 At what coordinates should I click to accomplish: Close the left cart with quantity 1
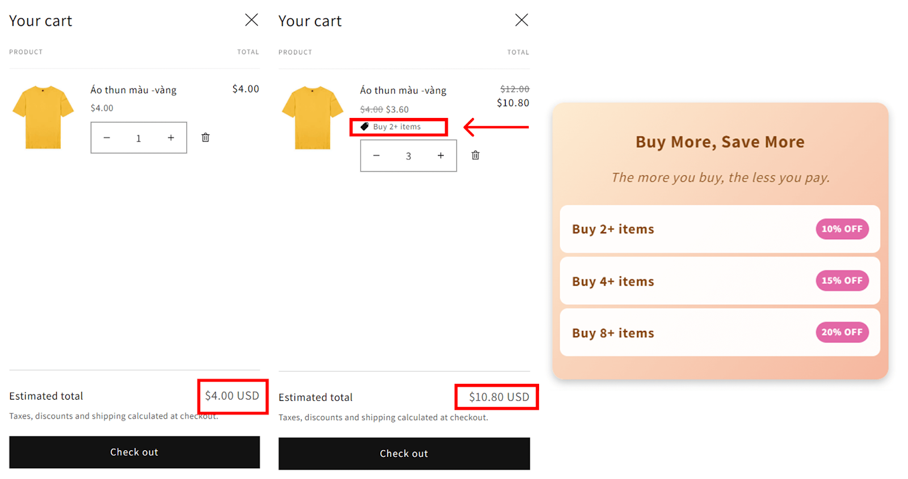click(251, 20)
